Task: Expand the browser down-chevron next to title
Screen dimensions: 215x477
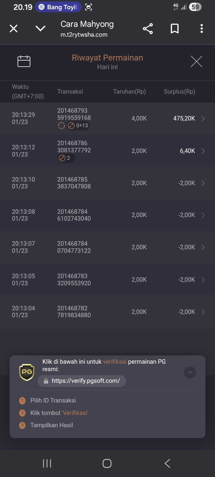Action: [x=41, y=29]
